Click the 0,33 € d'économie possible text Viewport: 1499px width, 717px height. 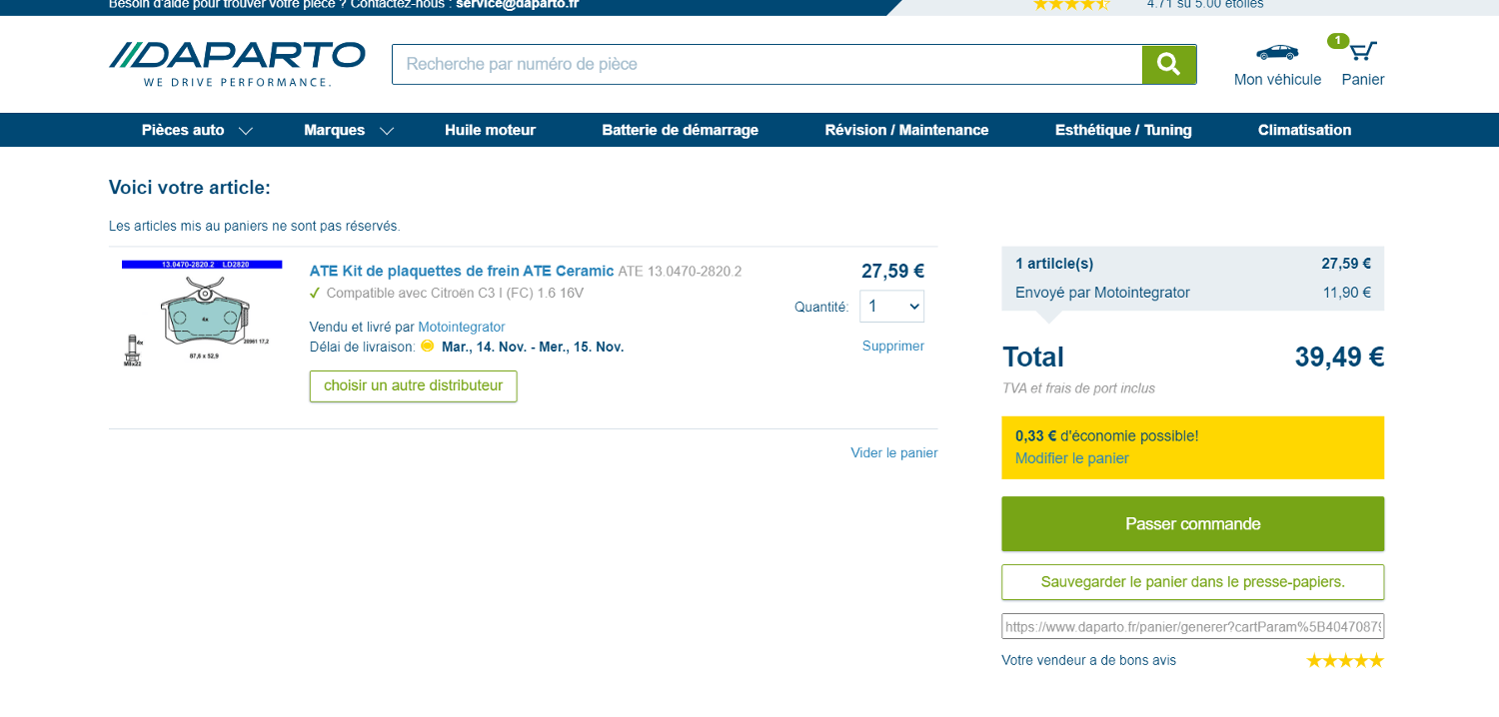tap(1107, 435)
